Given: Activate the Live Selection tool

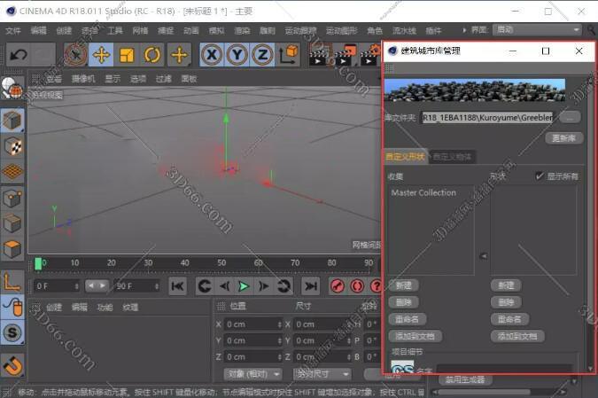Looking at the screenshot, I should pyautogui.click(x=76, y=55).
